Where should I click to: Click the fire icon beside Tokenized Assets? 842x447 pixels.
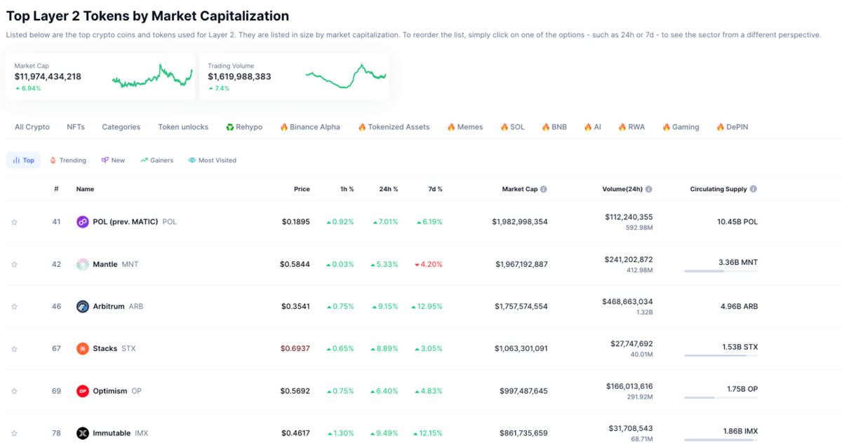362,127
